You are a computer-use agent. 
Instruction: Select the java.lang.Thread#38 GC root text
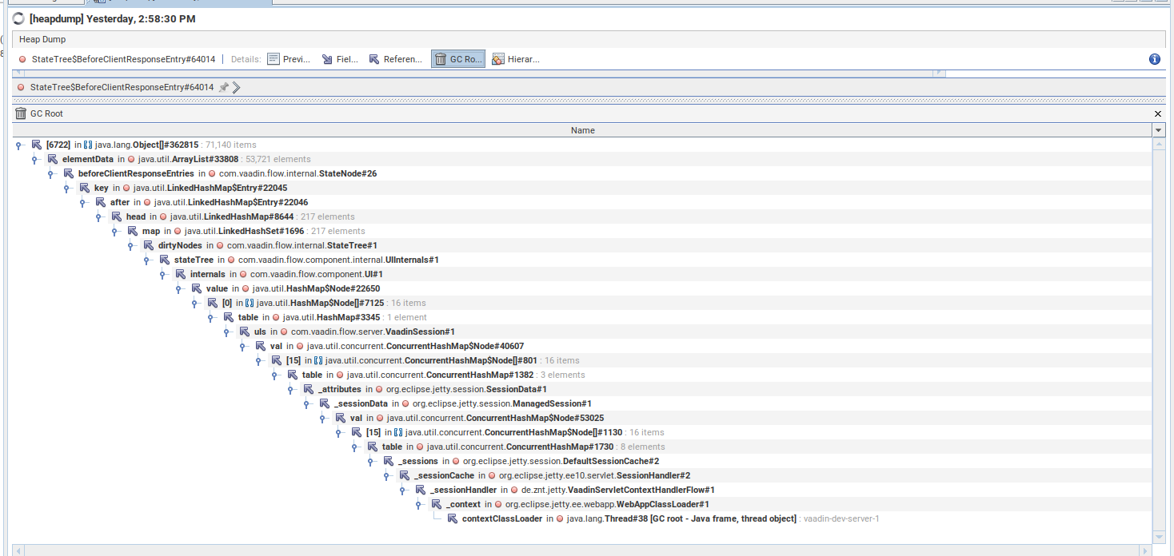[681, 519]
